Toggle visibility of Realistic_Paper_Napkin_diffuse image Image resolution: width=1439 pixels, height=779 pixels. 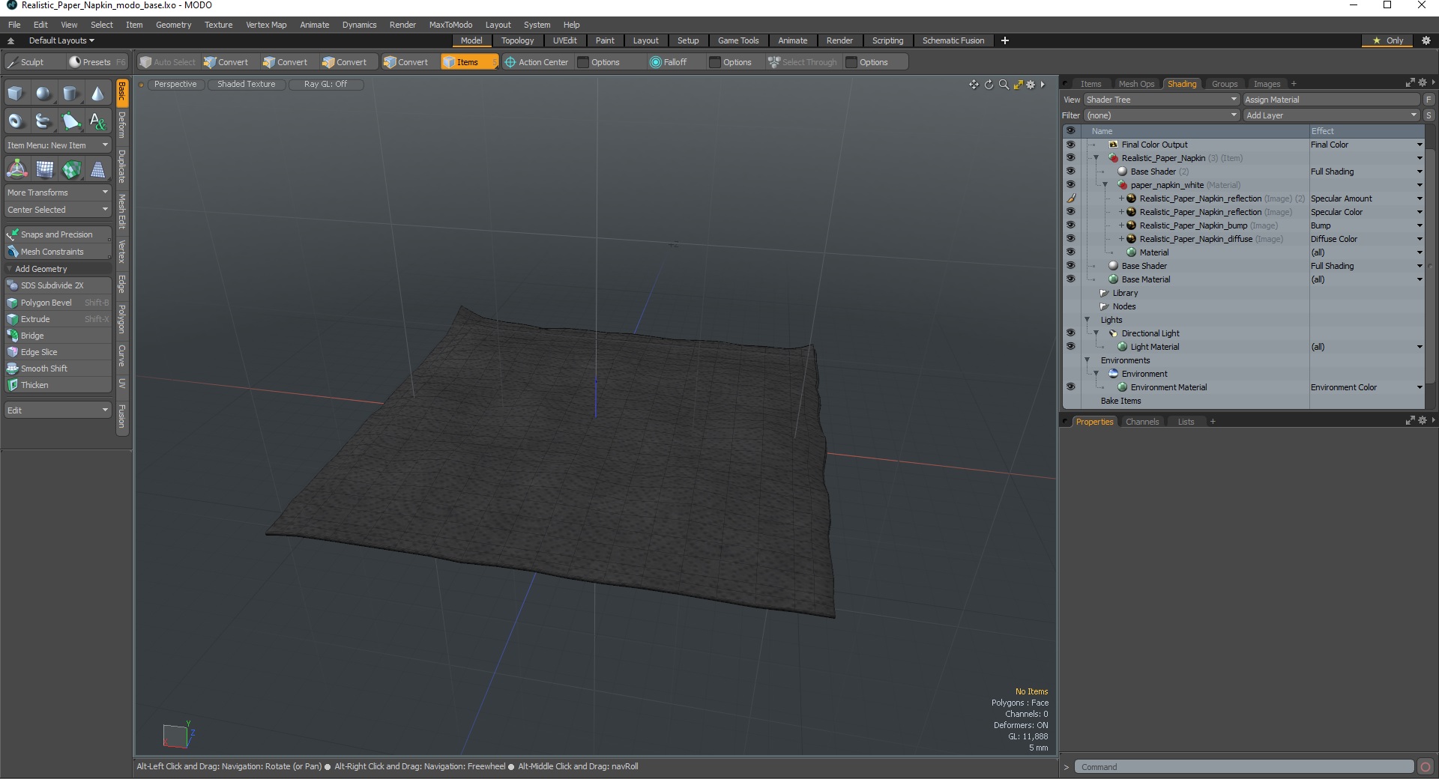coord(1070,239)
